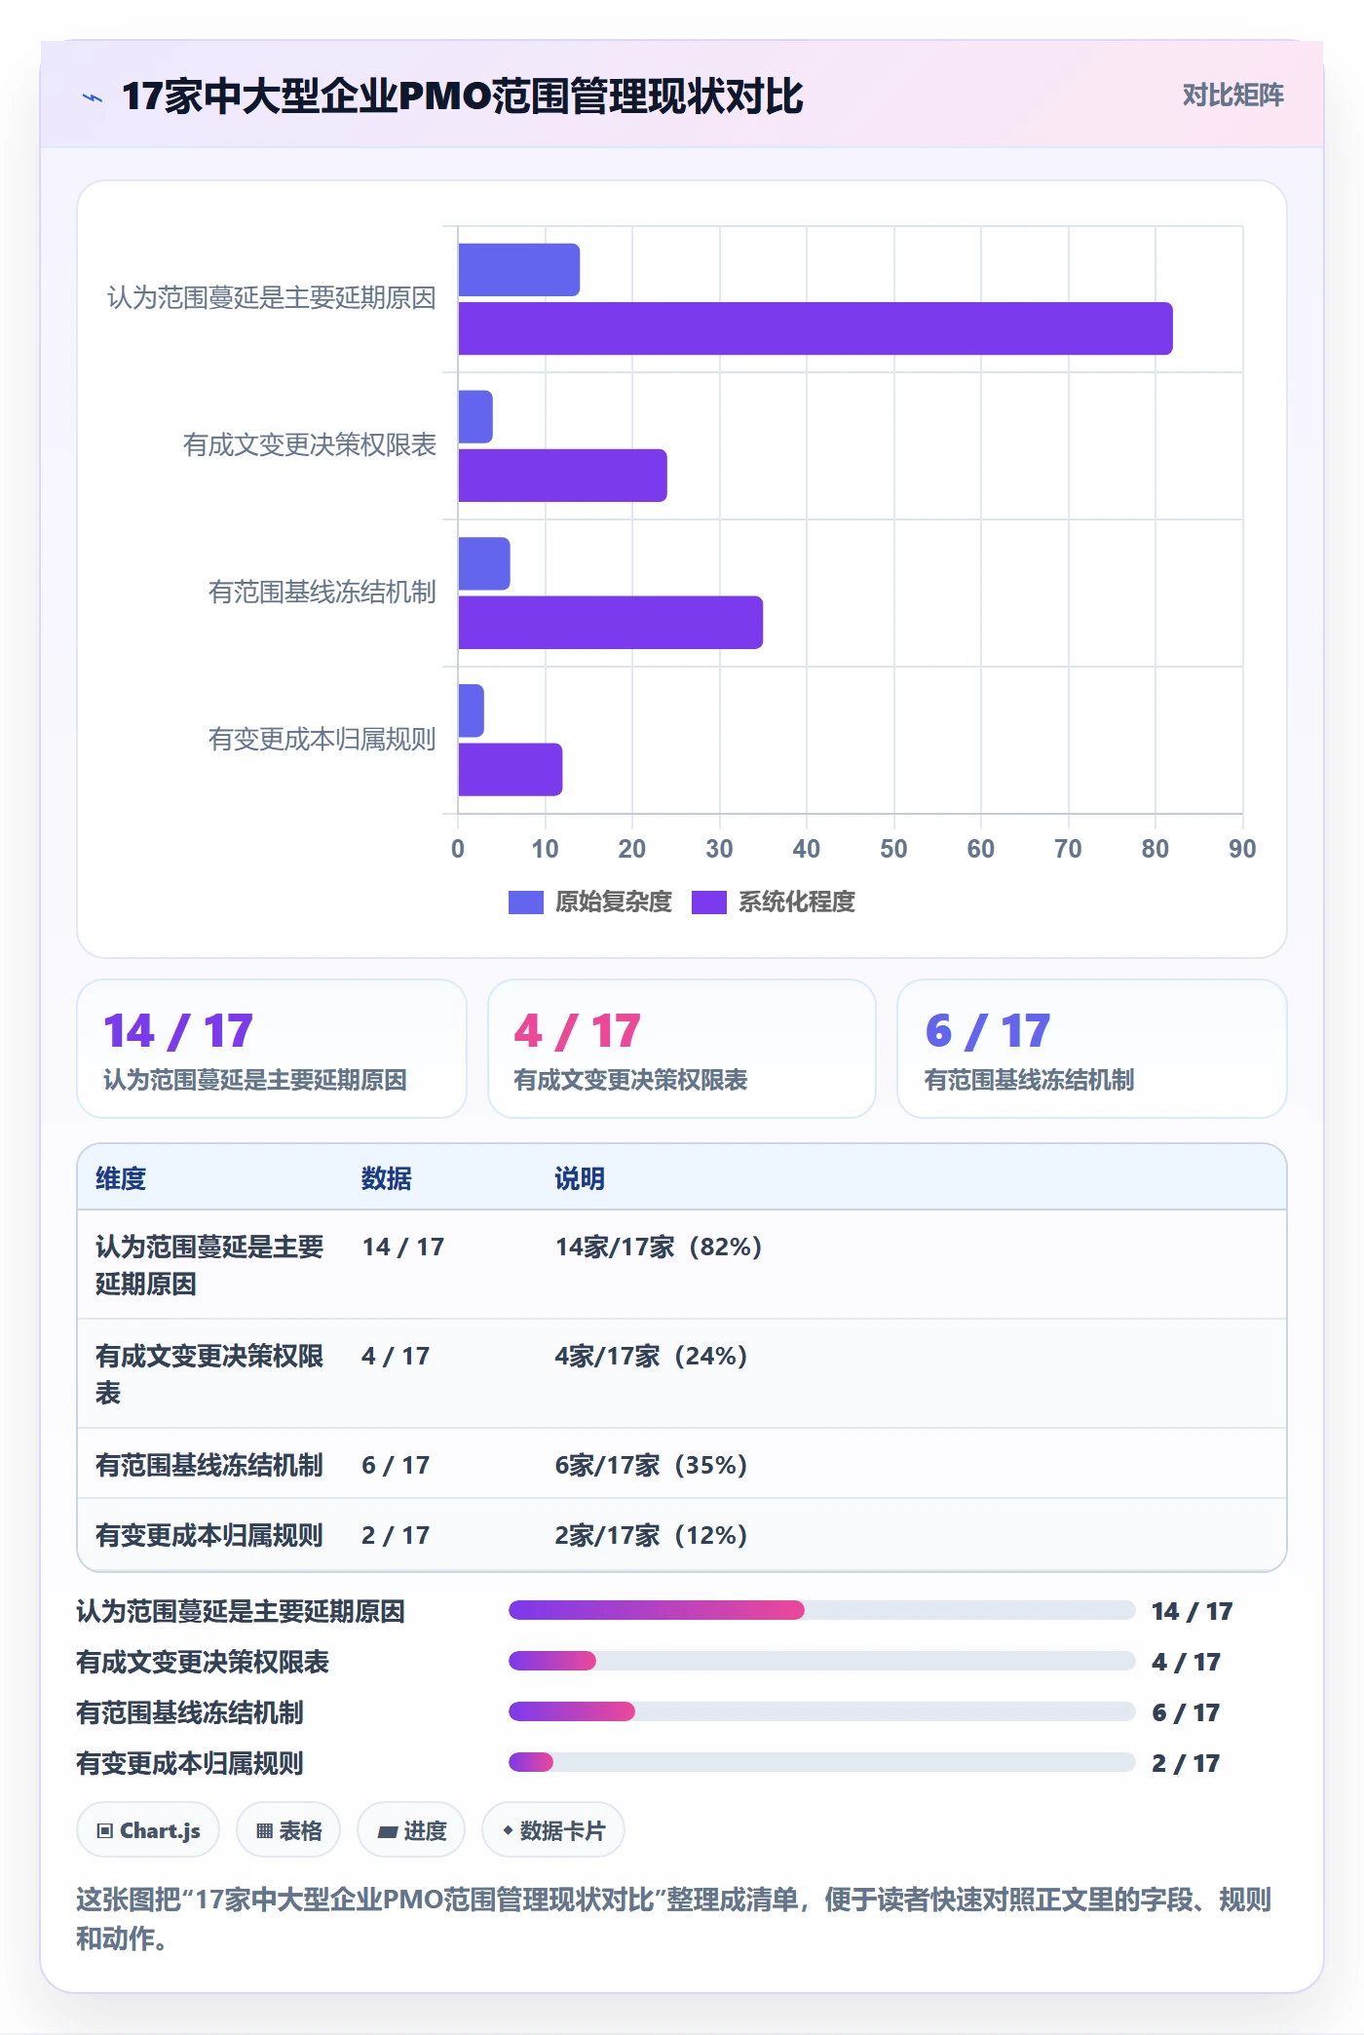Image resolution: width=1364 pixels, height=2035 pixels.
Task: Click the title 17家中大型企业PMO范围管理现状对比
Action: pyautogui.click(x=463, y=97)
